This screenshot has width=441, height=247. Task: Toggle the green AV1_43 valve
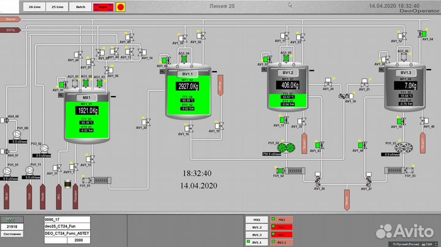[x=317, y=145]
